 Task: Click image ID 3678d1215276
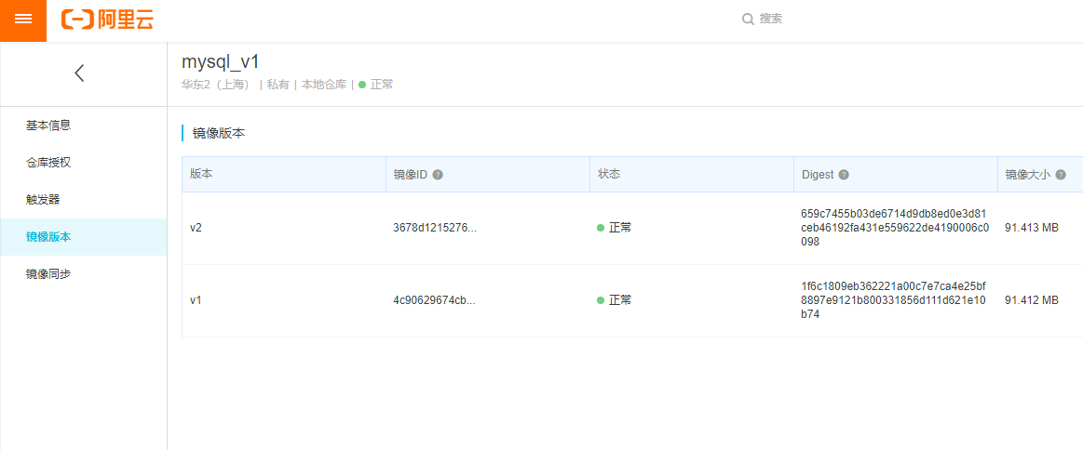(434, 228)
